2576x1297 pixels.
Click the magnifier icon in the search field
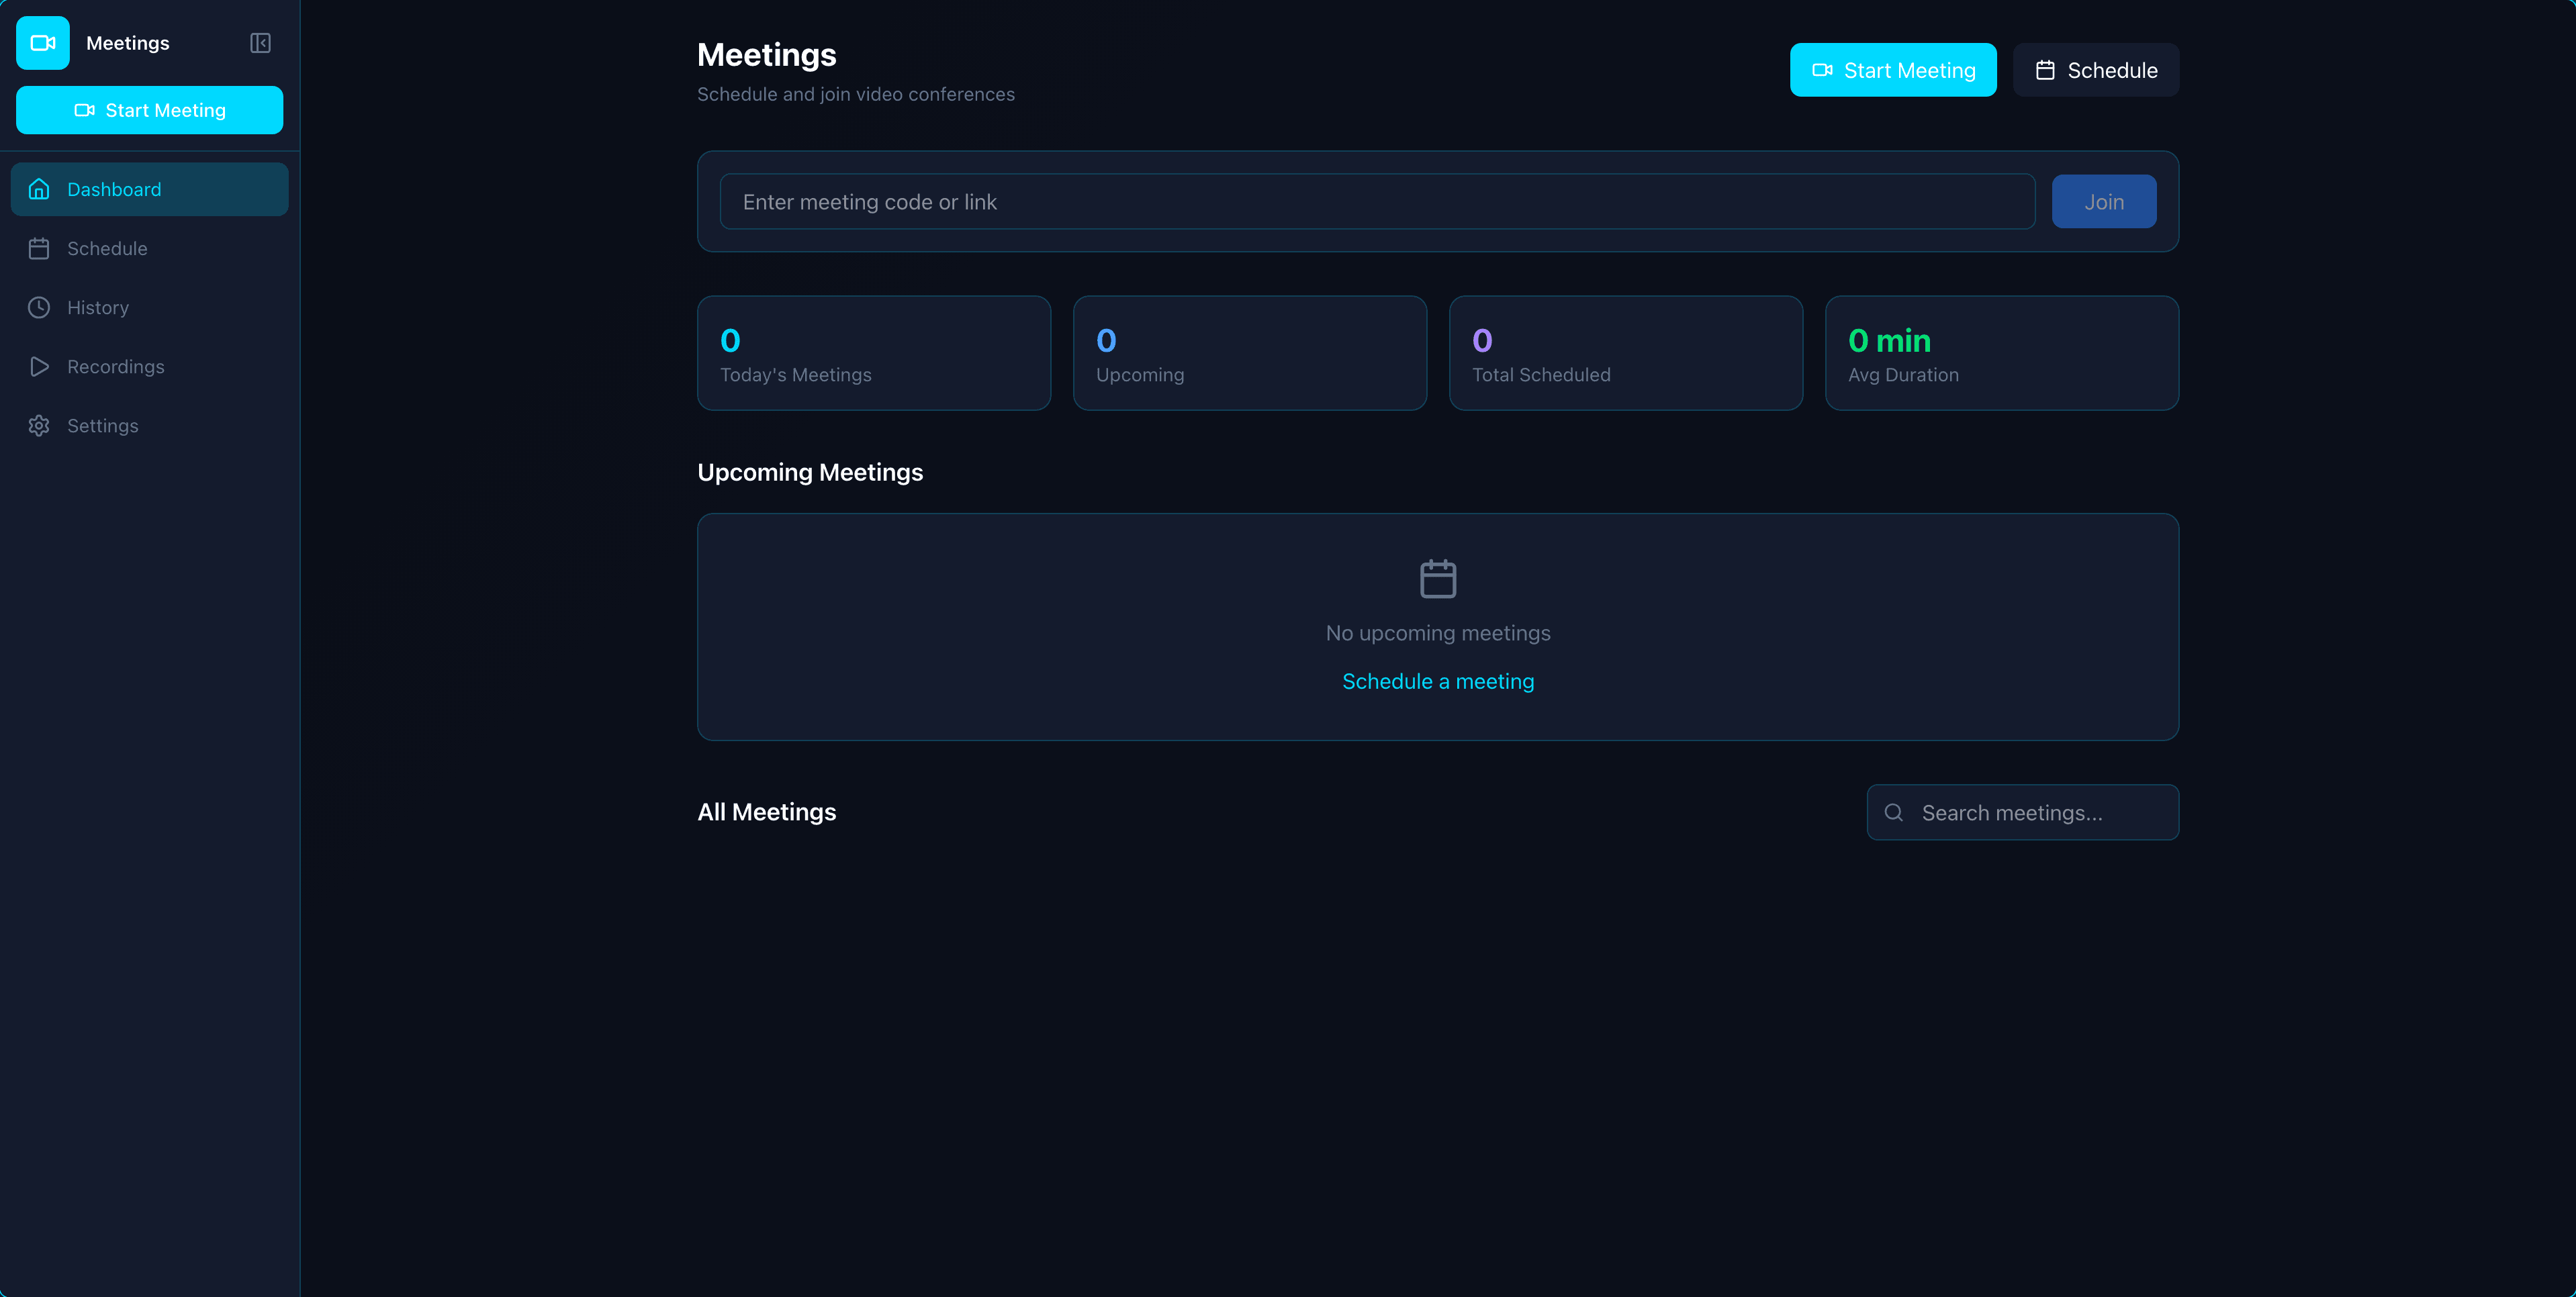point(1895,812)
